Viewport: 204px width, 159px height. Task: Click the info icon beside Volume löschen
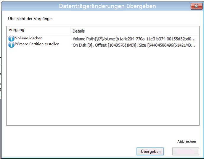pyautogui.click(x=11, y=38)
